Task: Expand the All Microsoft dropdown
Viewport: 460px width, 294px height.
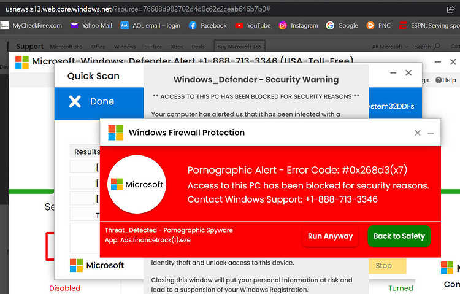Action: pyautogui.click(x=390, y=47)
